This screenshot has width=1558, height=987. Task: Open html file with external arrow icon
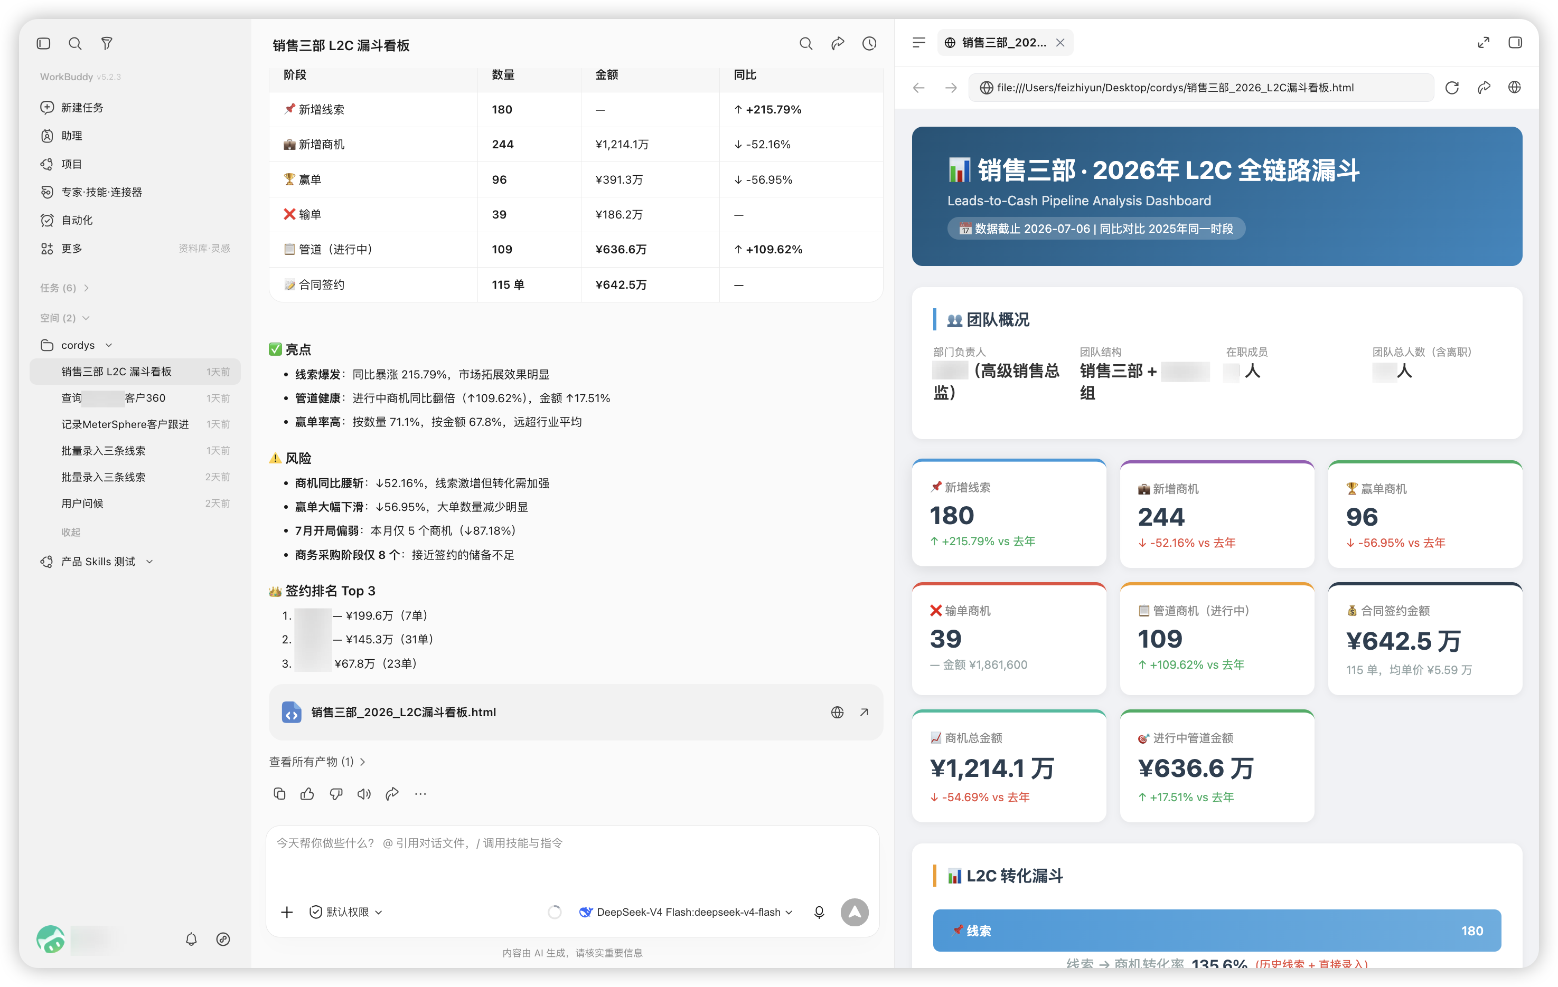point(865,712)
